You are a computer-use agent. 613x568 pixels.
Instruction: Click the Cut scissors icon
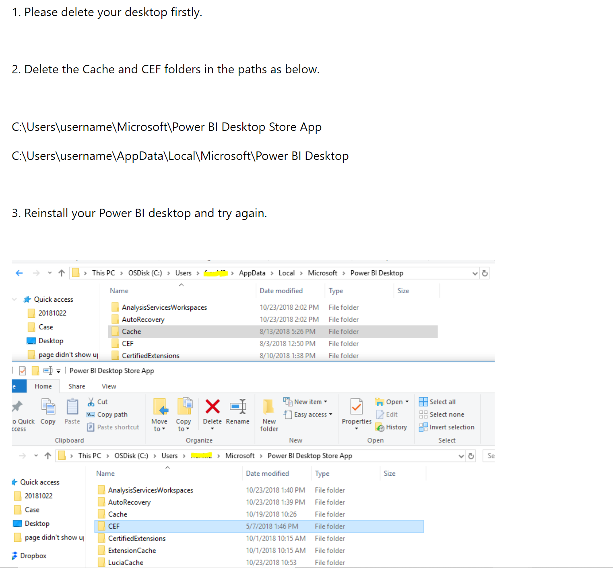click(x=91, y=402)
